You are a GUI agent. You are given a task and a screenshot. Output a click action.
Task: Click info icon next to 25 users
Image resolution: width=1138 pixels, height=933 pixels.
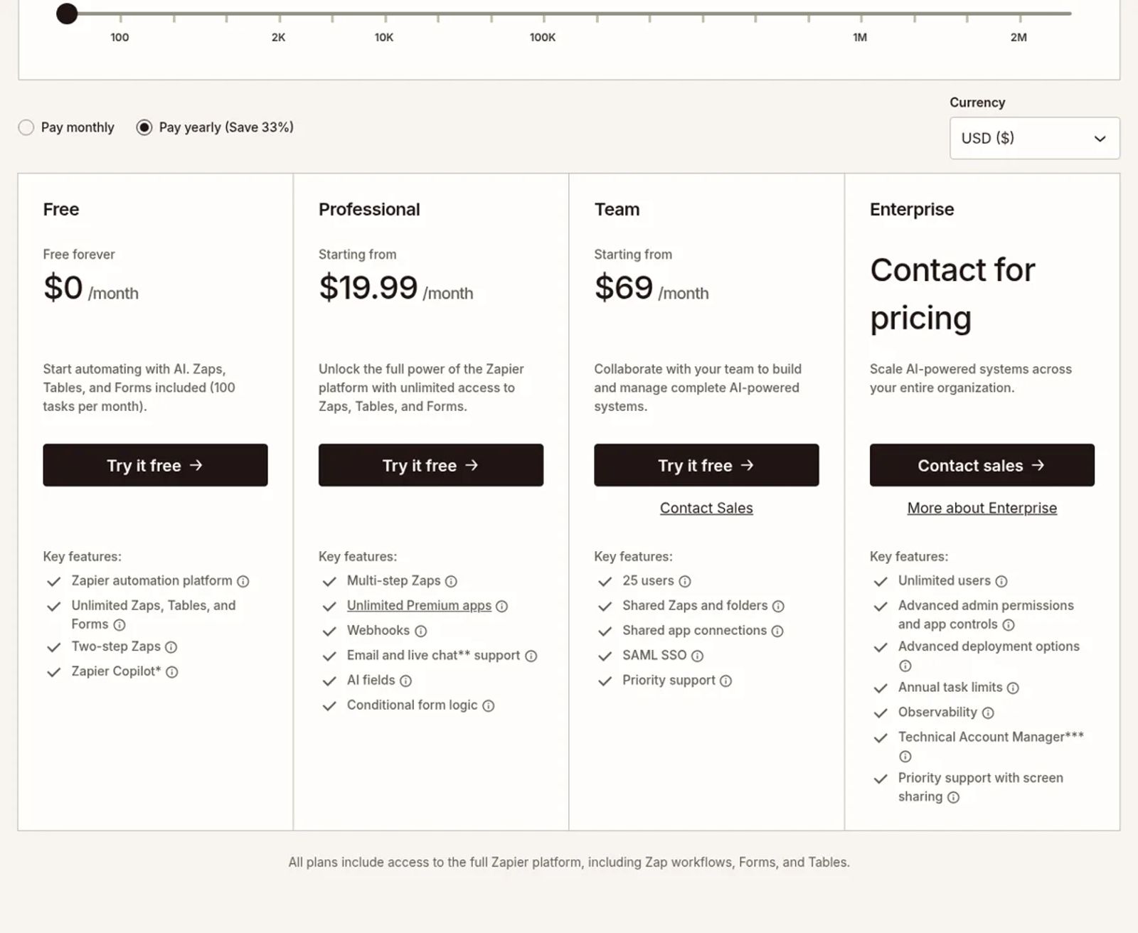pos(685,582)
